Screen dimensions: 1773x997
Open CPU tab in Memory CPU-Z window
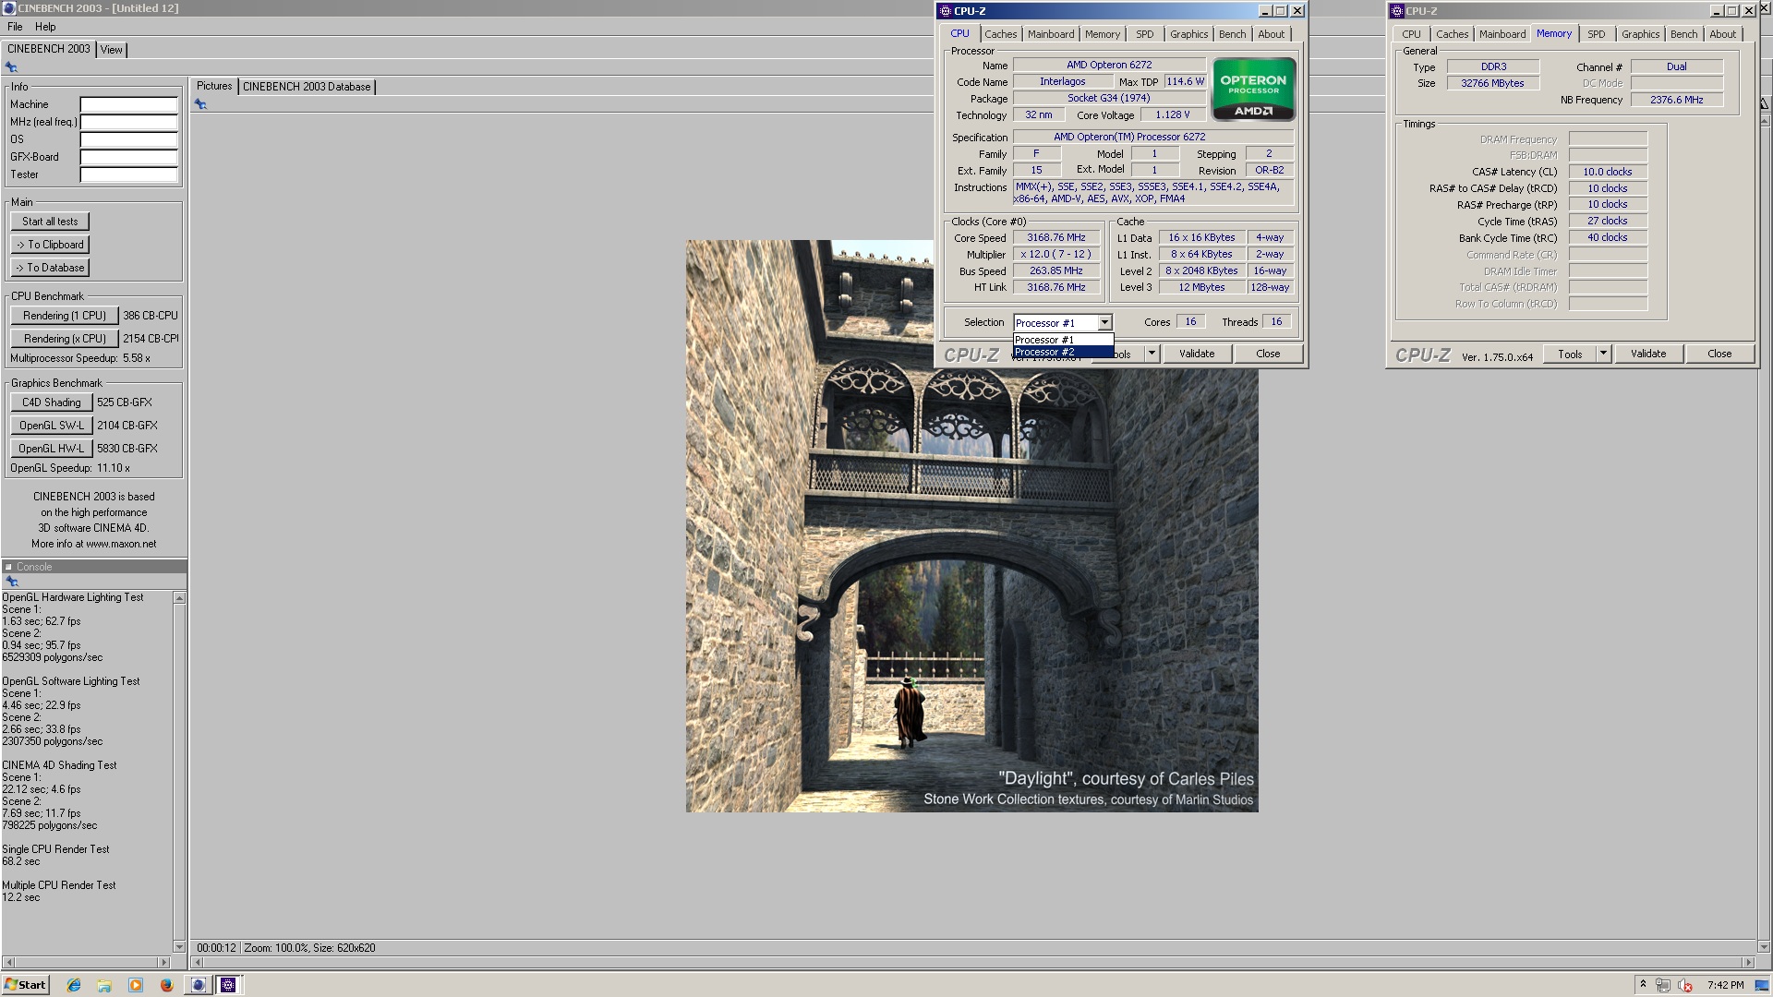coord(1411,34)
